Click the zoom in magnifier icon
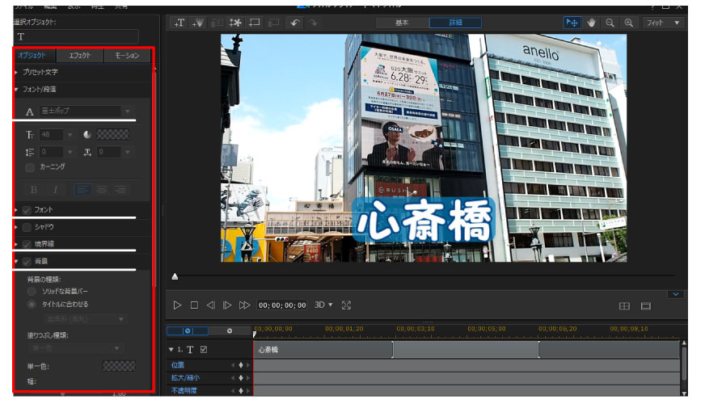This screenshot has height=404, width=705. coord(628,23)
